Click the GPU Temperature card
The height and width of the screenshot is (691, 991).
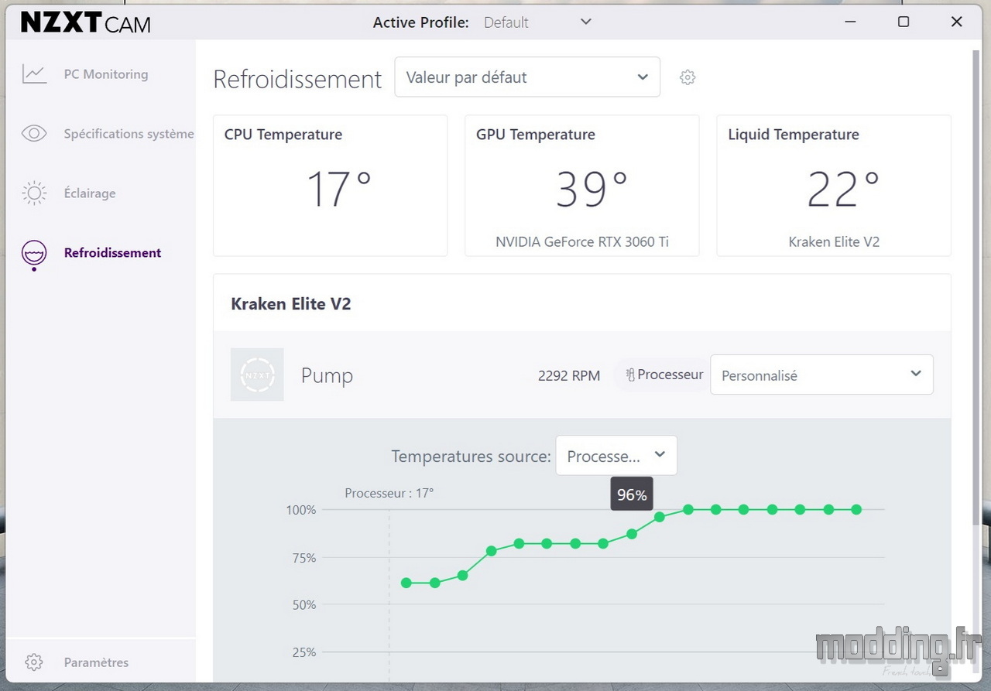[x=582, y=186]
